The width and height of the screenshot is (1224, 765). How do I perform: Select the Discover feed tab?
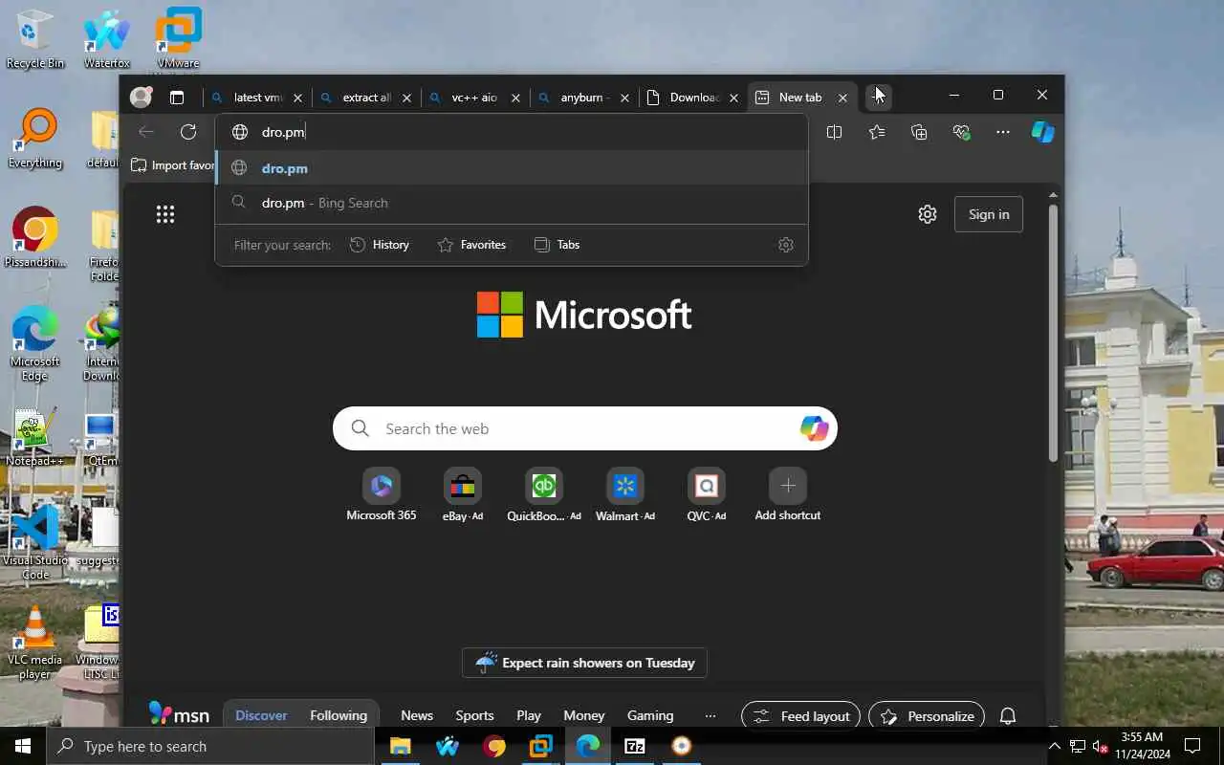coord(261,715)
